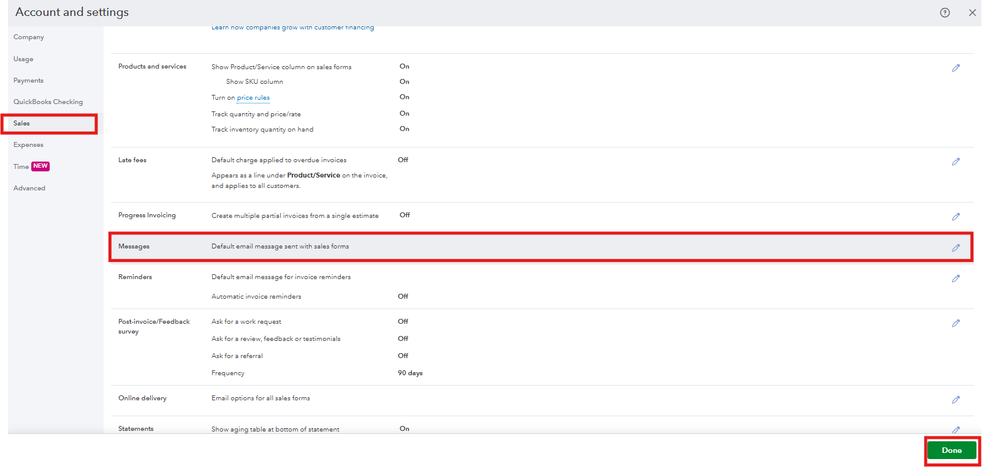Click Default email message for invoice reminders

281,277
